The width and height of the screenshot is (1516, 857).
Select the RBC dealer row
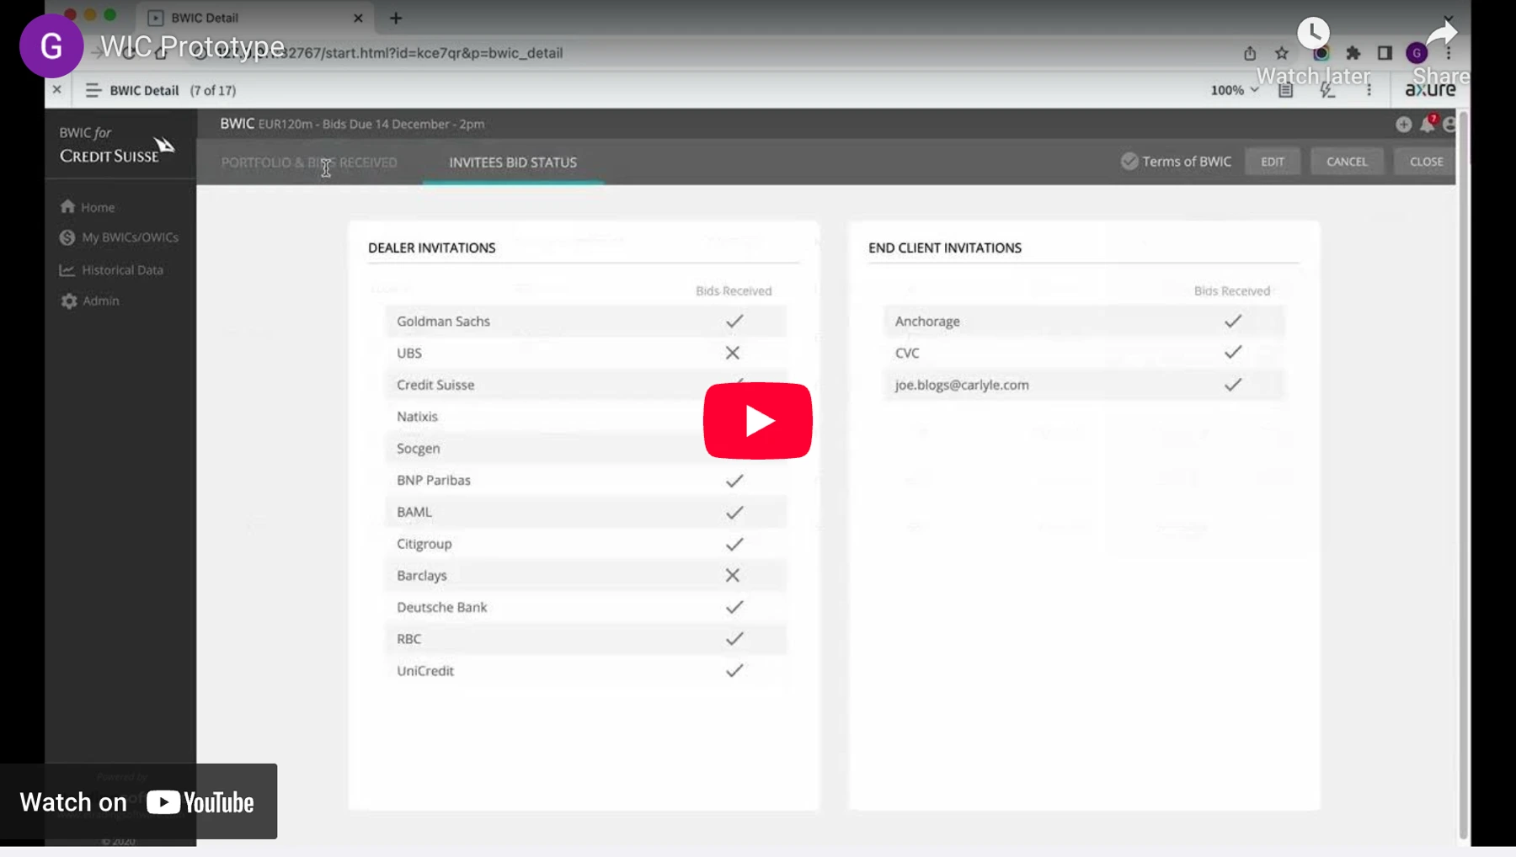coord(586,639)
